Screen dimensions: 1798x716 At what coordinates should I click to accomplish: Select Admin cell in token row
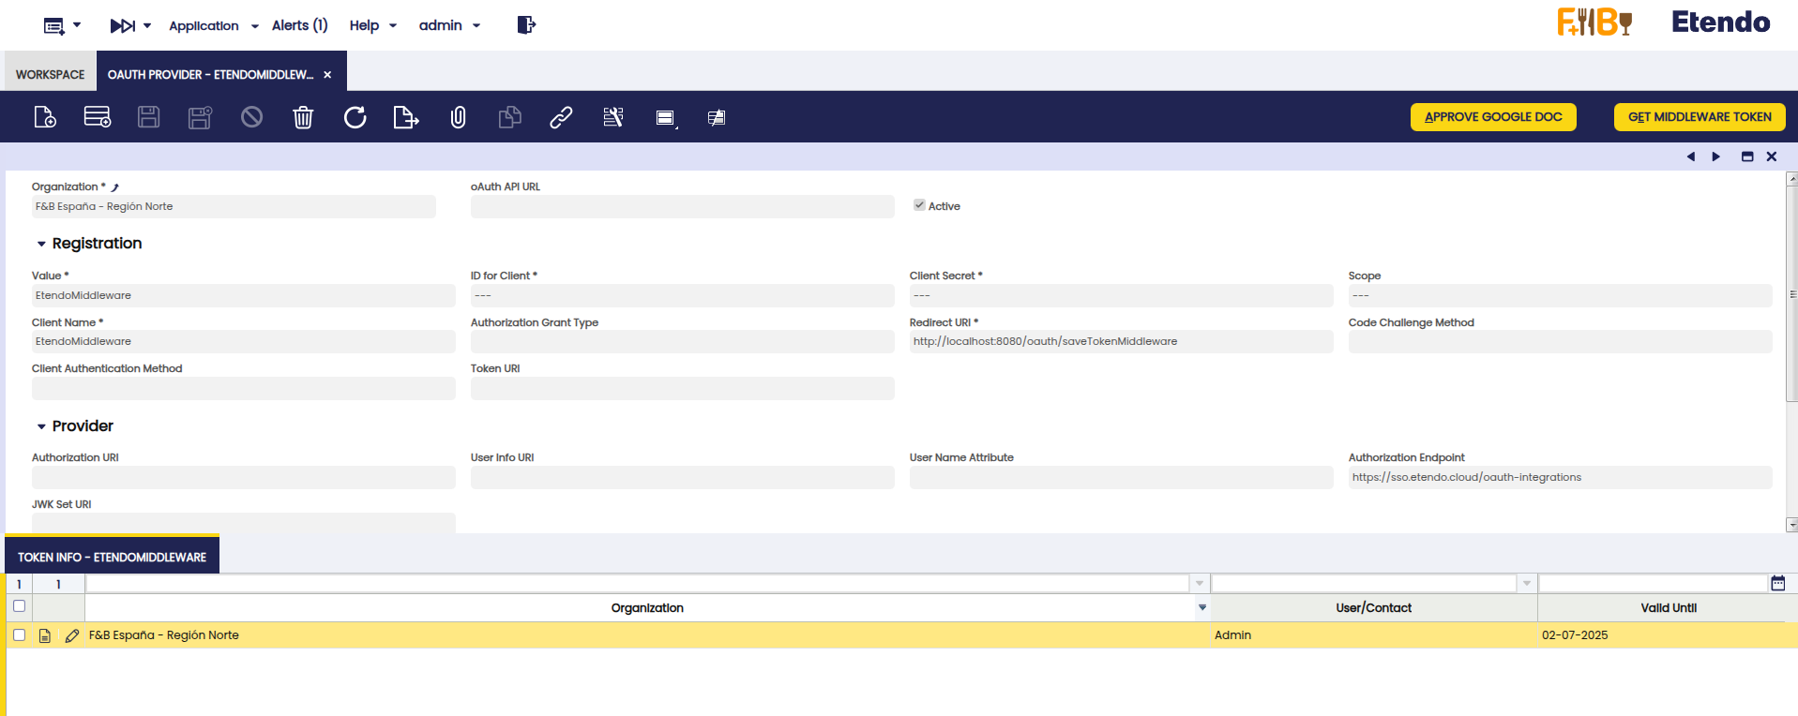[x=1373, y=635]
